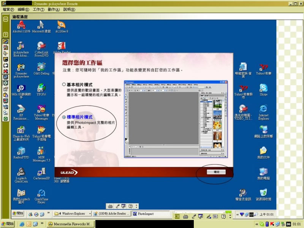Select the Internet Explorer desktop shortcut
Screen dimensions: 304x228
[263, 112]
